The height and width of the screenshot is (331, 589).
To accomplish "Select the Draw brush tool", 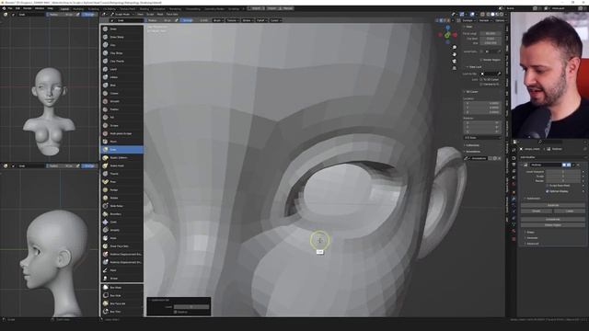I will [121, 29].
